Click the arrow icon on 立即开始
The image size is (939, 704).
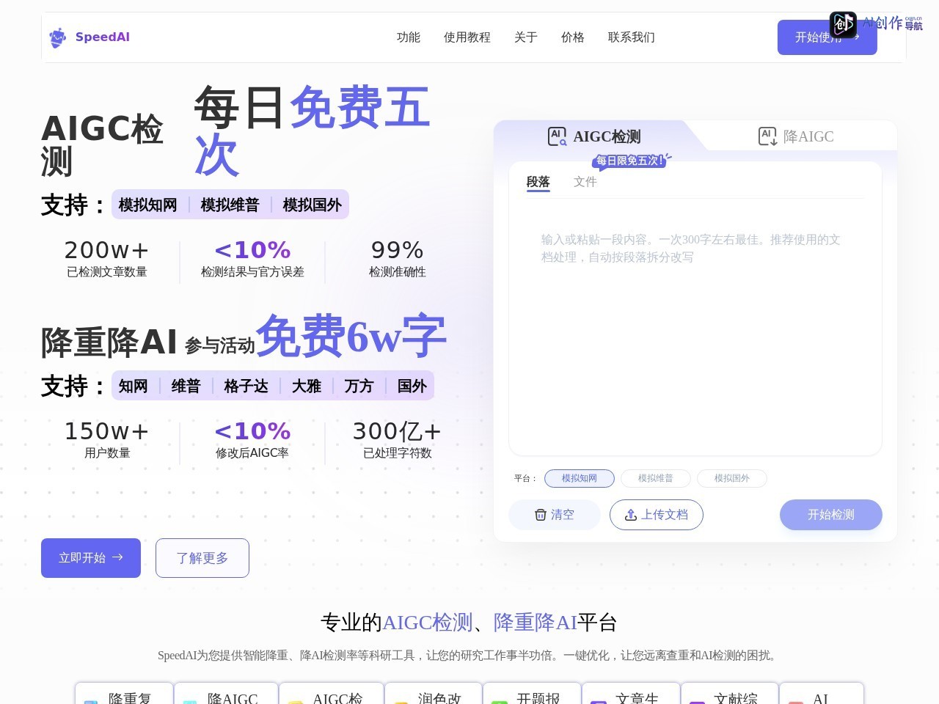(117, 557)
